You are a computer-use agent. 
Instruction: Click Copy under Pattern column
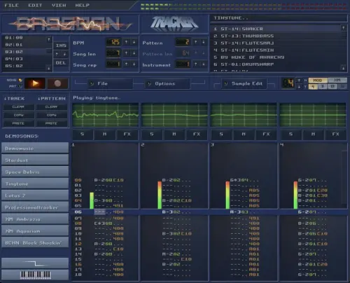click(x=51, y=115)
